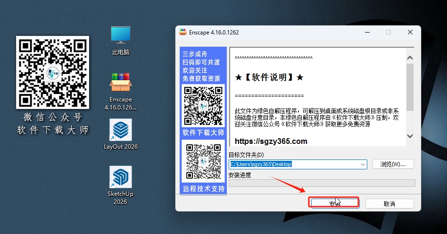447x234 pixels.
Task: Click the 安装进度 label
Action: point(240,175)
